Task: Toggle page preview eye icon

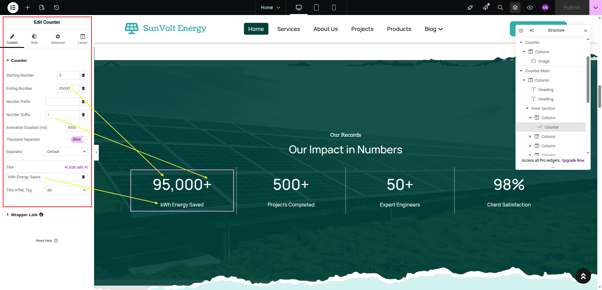Action: pyautogui.click(x=530, y=8)
